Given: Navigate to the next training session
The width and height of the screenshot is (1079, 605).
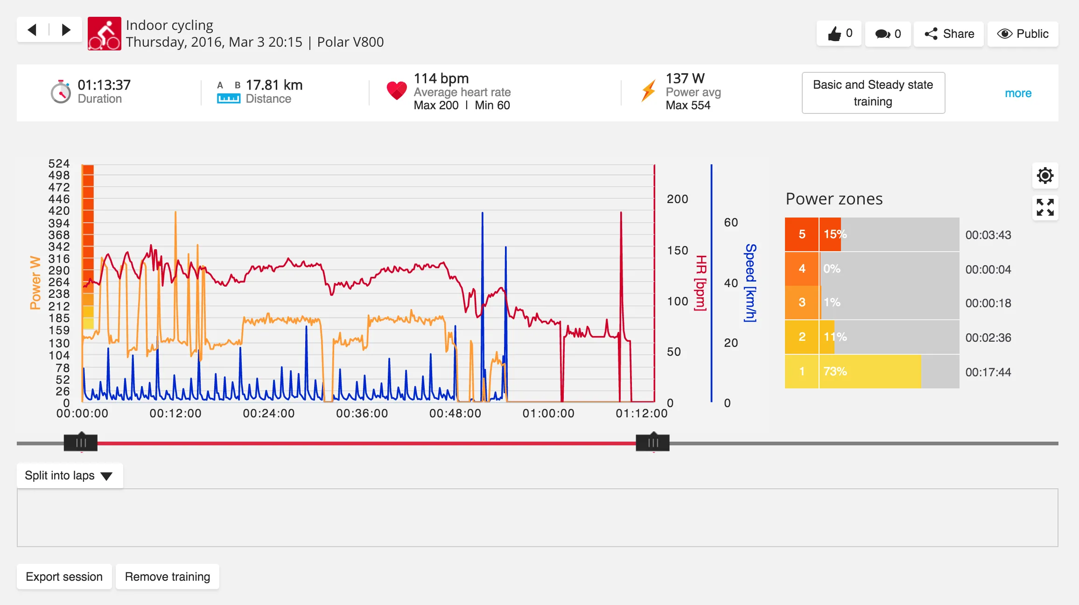Looking at the screenshot, I should [x=65, y=29].
